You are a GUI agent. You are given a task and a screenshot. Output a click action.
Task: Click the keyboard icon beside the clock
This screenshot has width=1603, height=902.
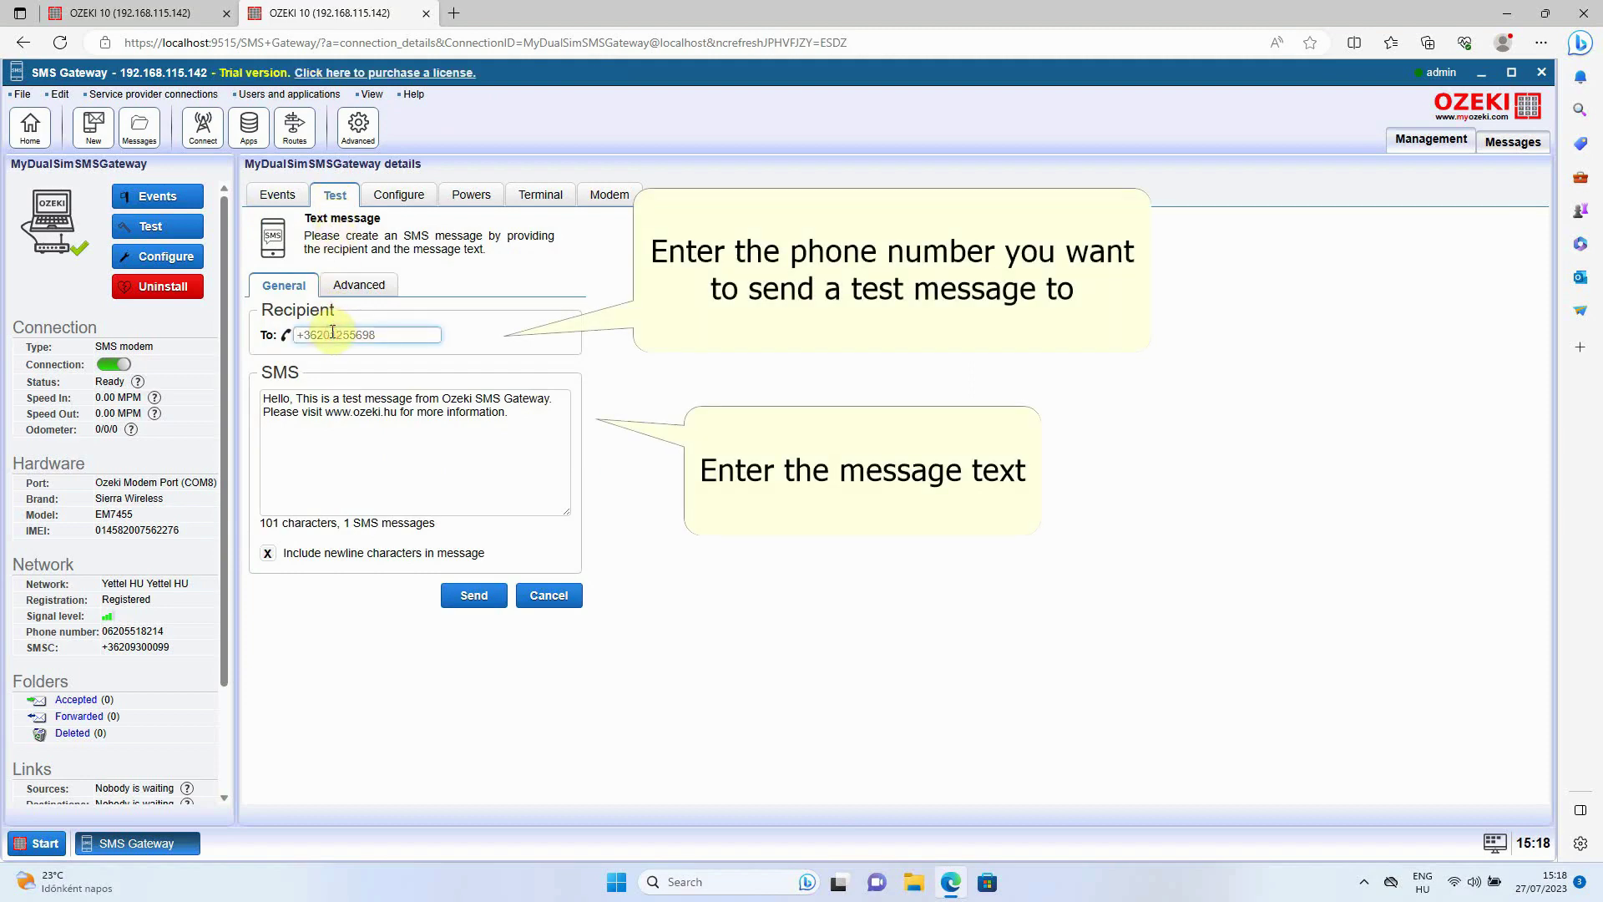point(1494,843)
